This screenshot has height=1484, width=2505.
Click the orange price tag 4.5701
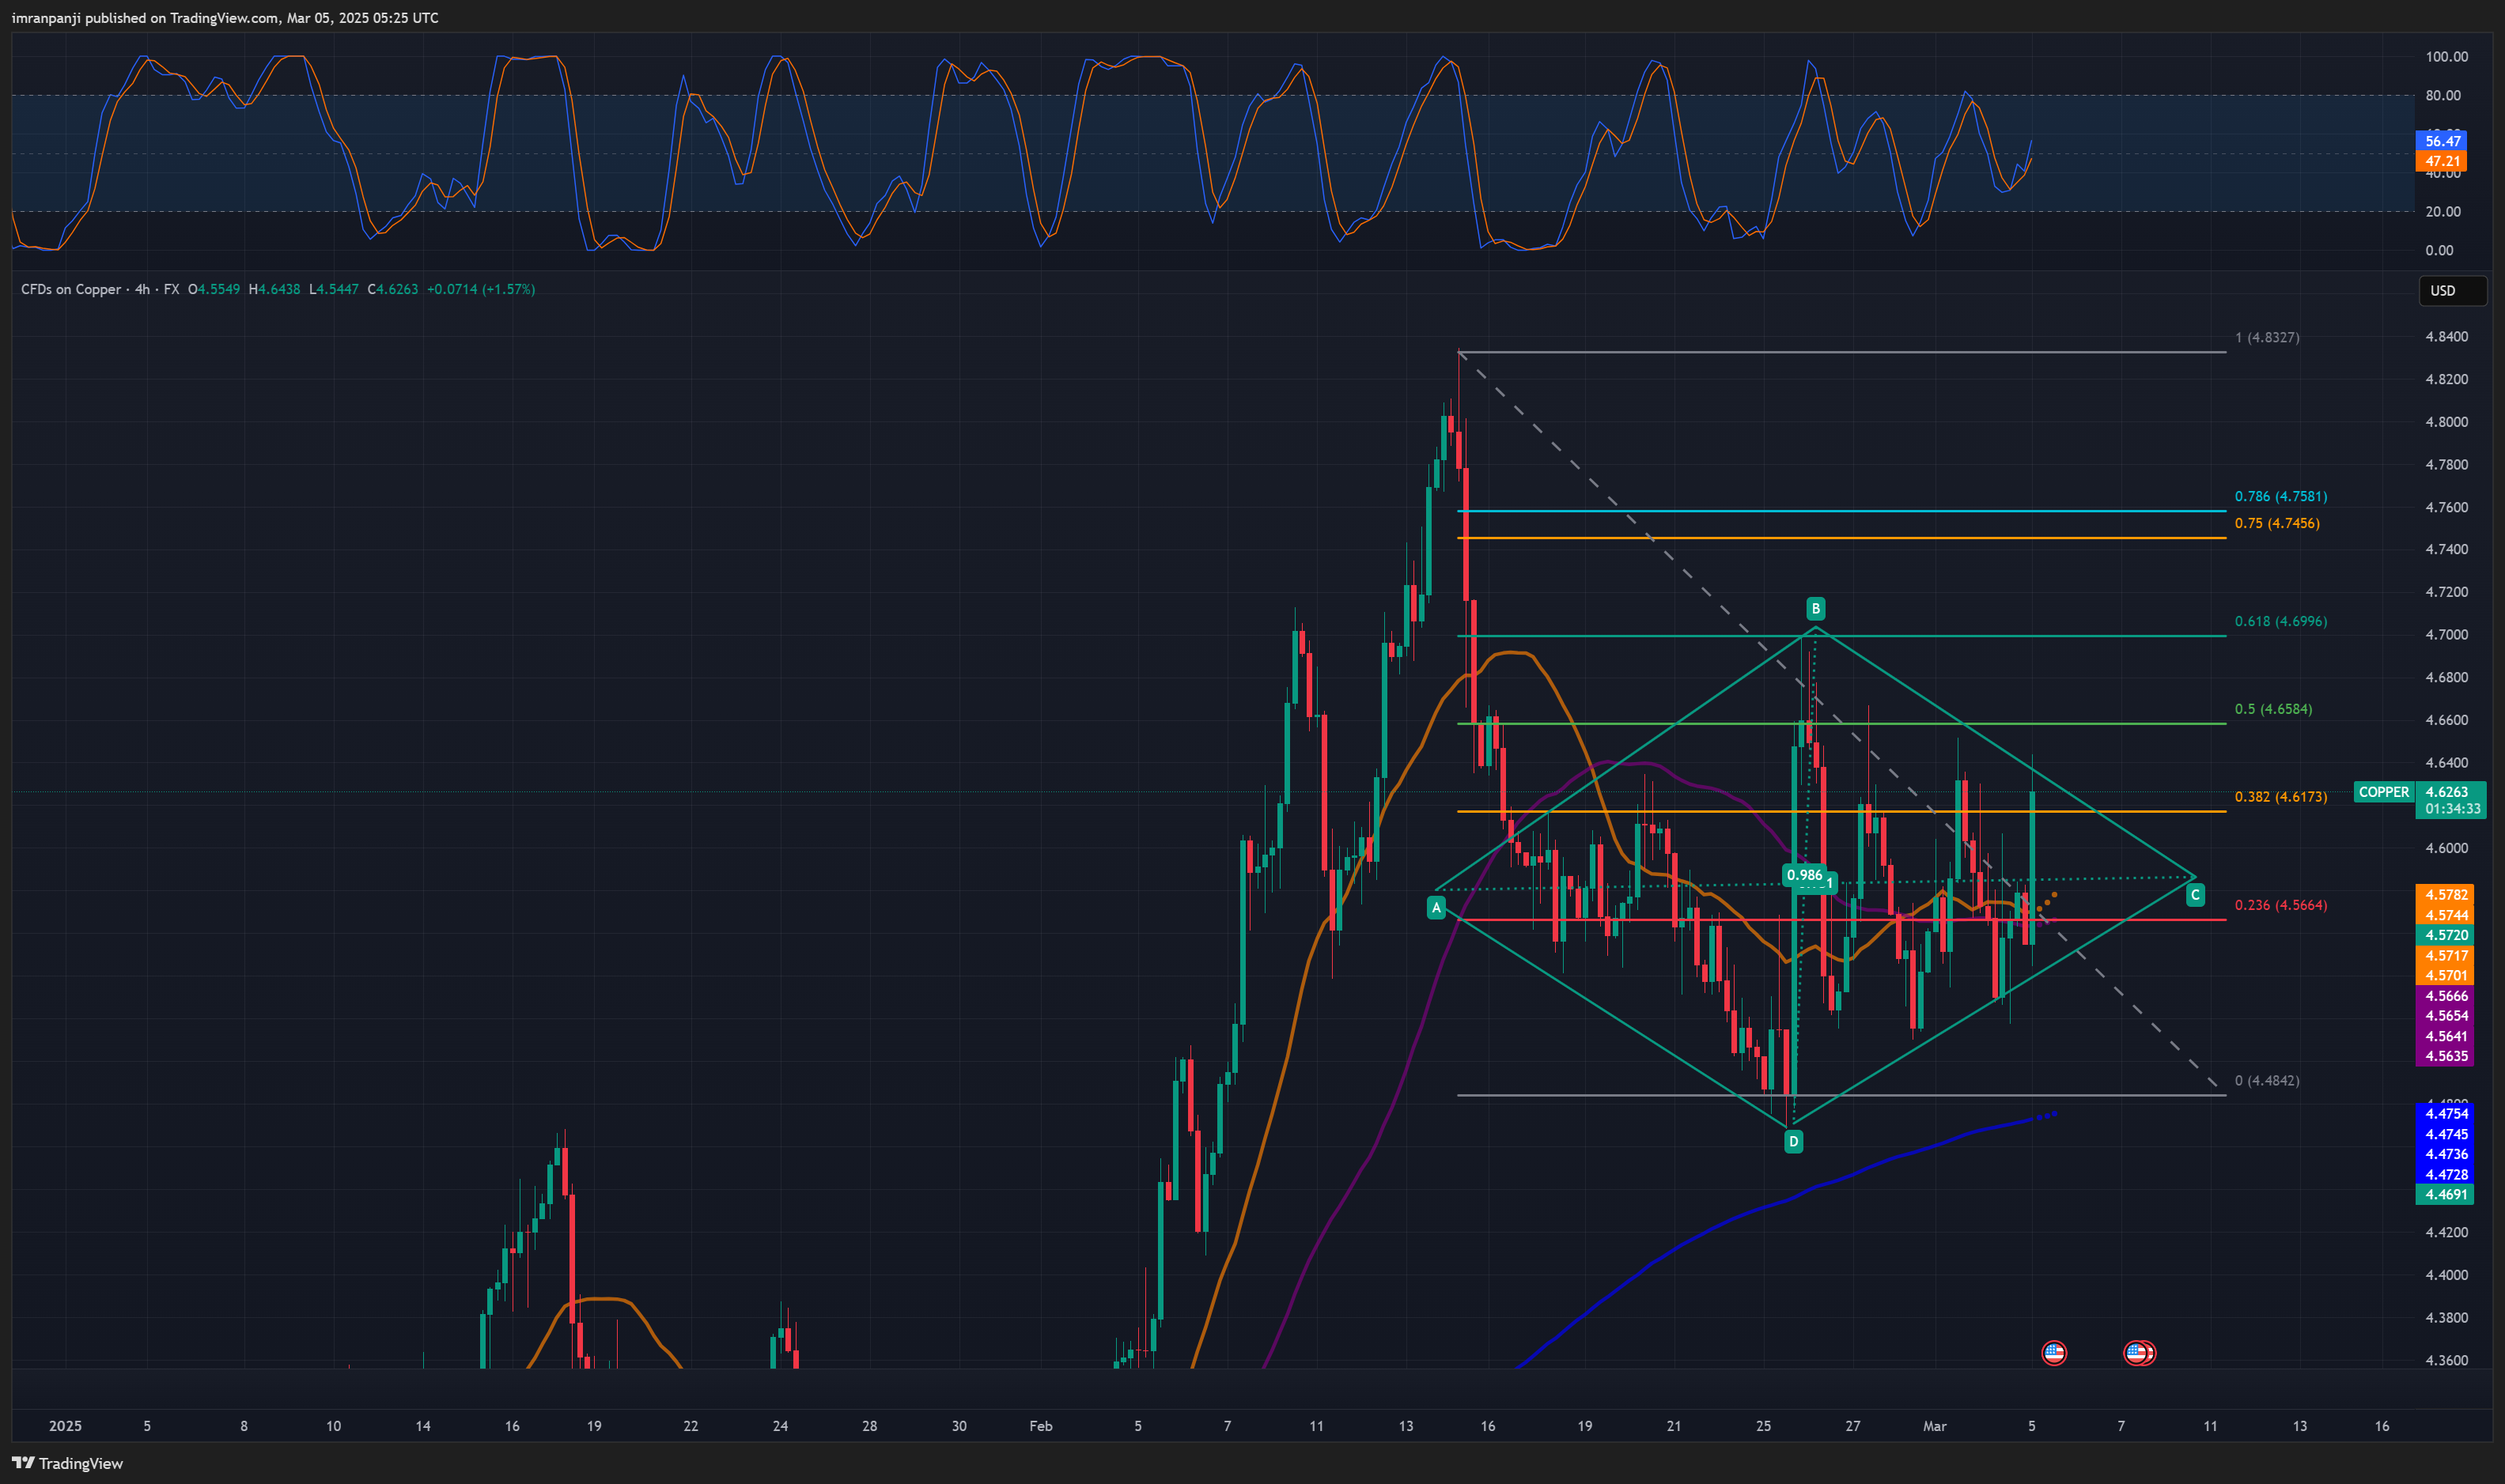coord(2445,975)
